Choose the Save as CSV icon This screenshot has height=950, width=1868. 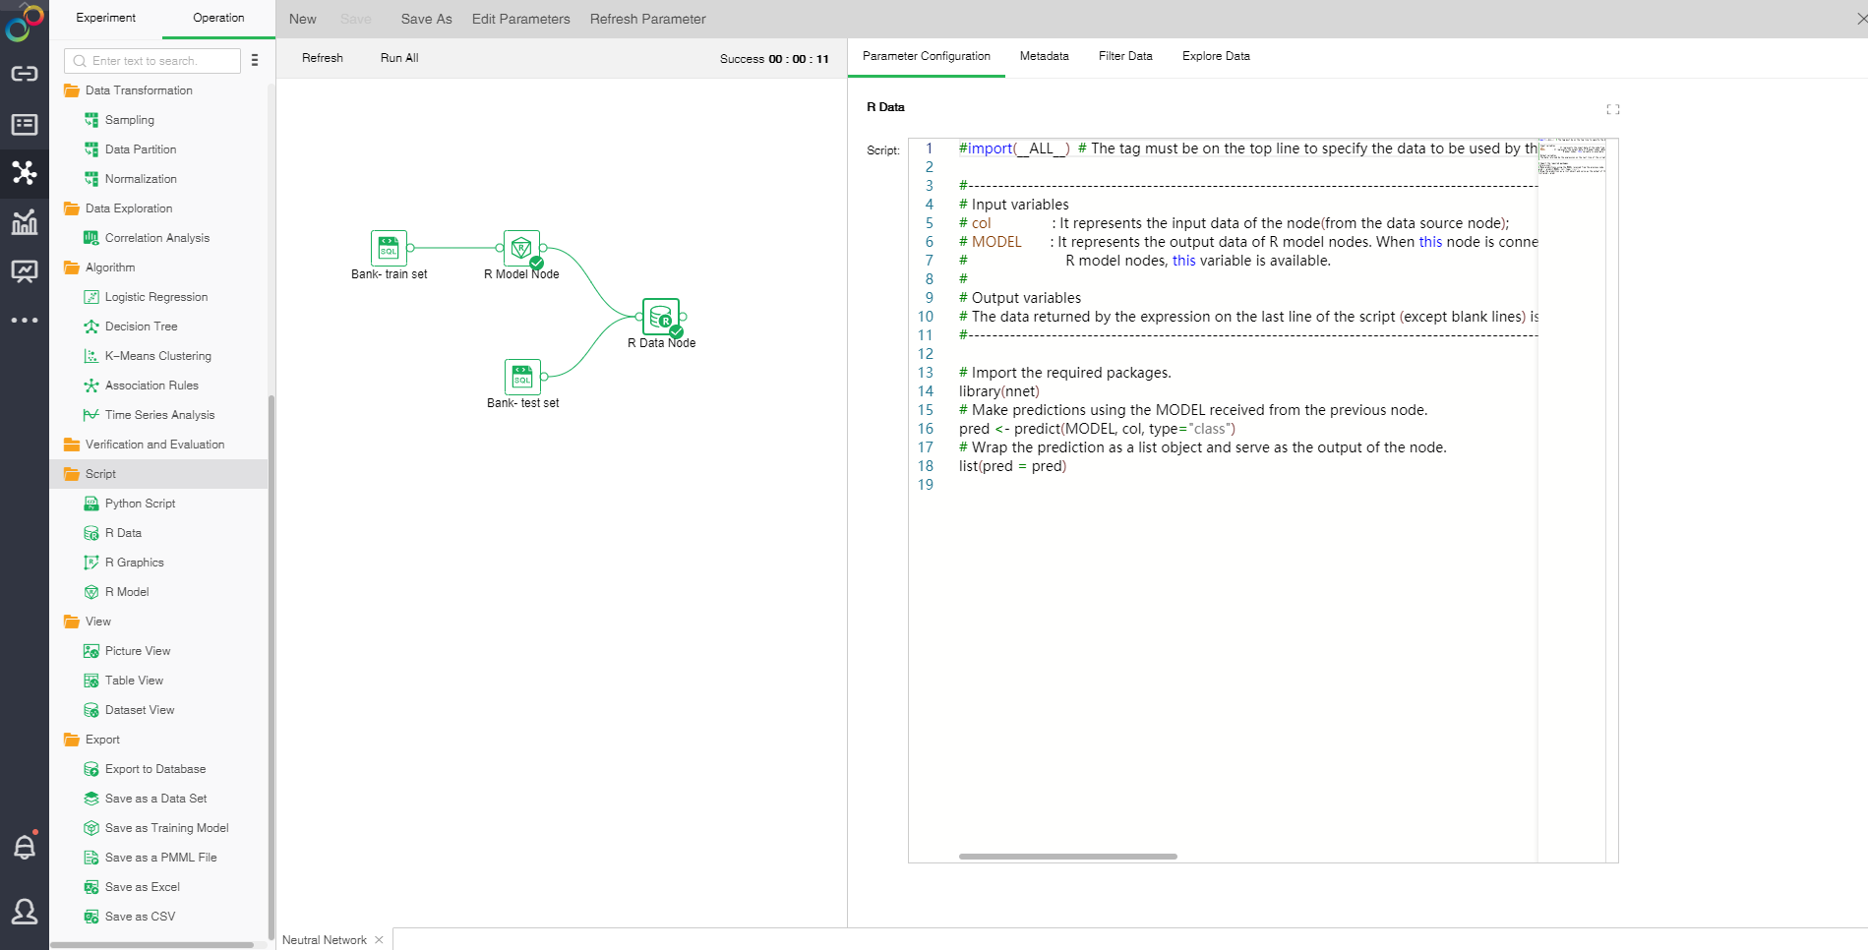click(91, 917)
